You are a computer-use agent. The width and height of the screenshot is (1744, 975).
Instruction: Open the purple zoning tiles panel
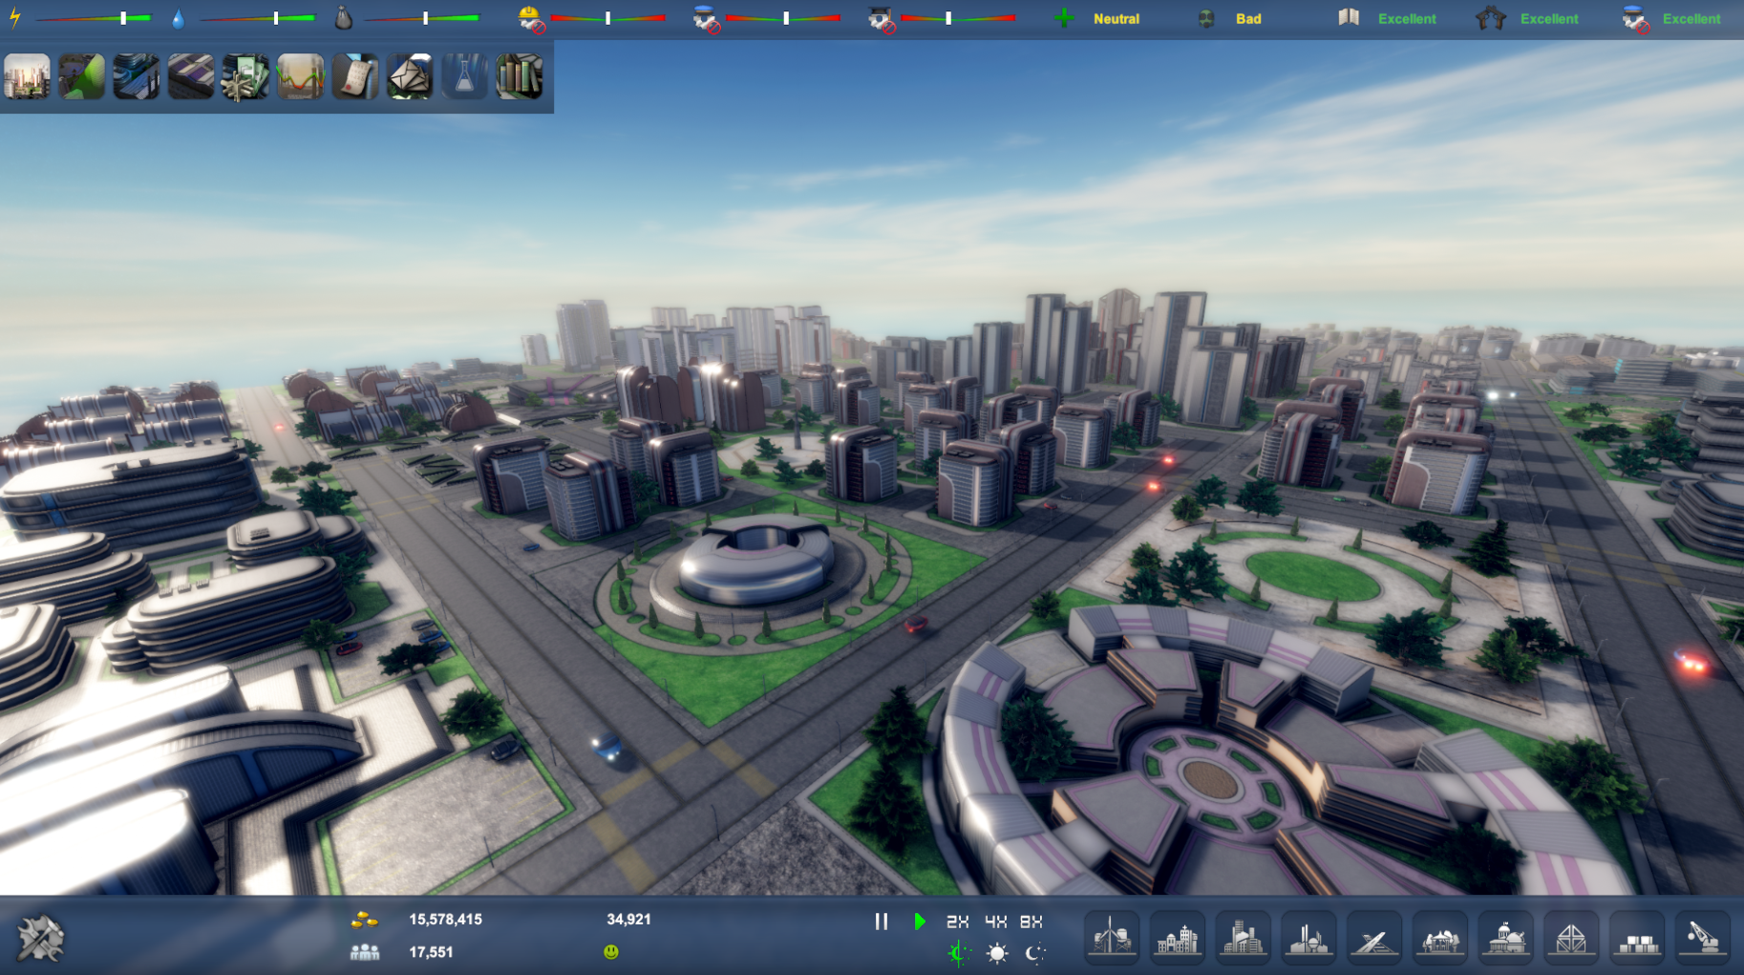click(191, 77)
